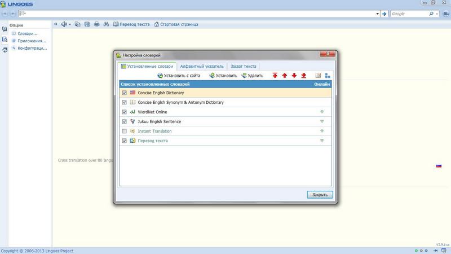451x254 pixels.
Task: Click the blue squares group icon
Action: [328, 76]
